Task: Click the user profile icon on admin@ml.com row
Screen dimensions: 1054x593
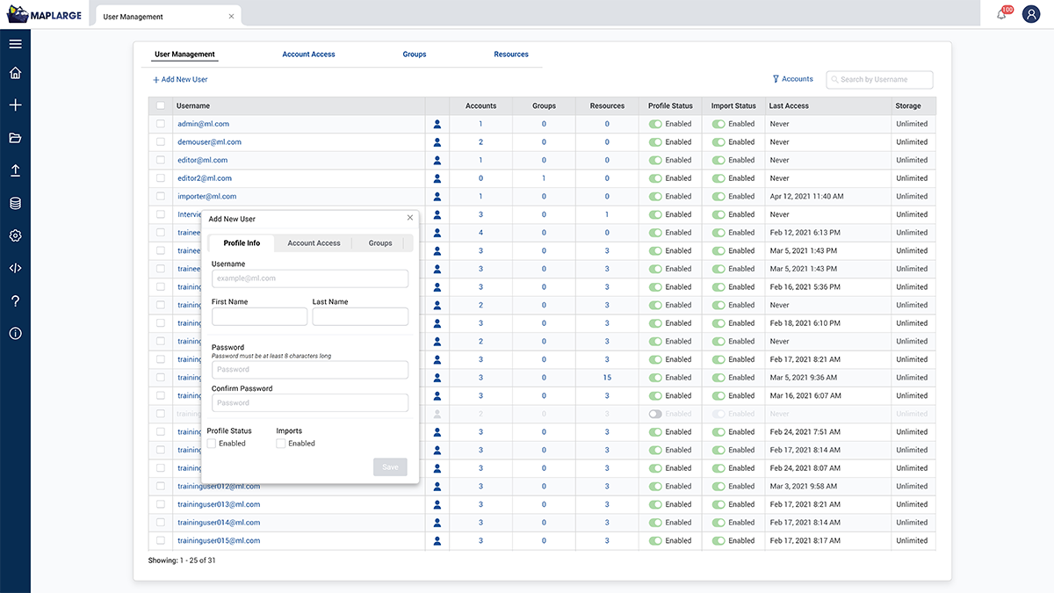Action: pos(437,123)
